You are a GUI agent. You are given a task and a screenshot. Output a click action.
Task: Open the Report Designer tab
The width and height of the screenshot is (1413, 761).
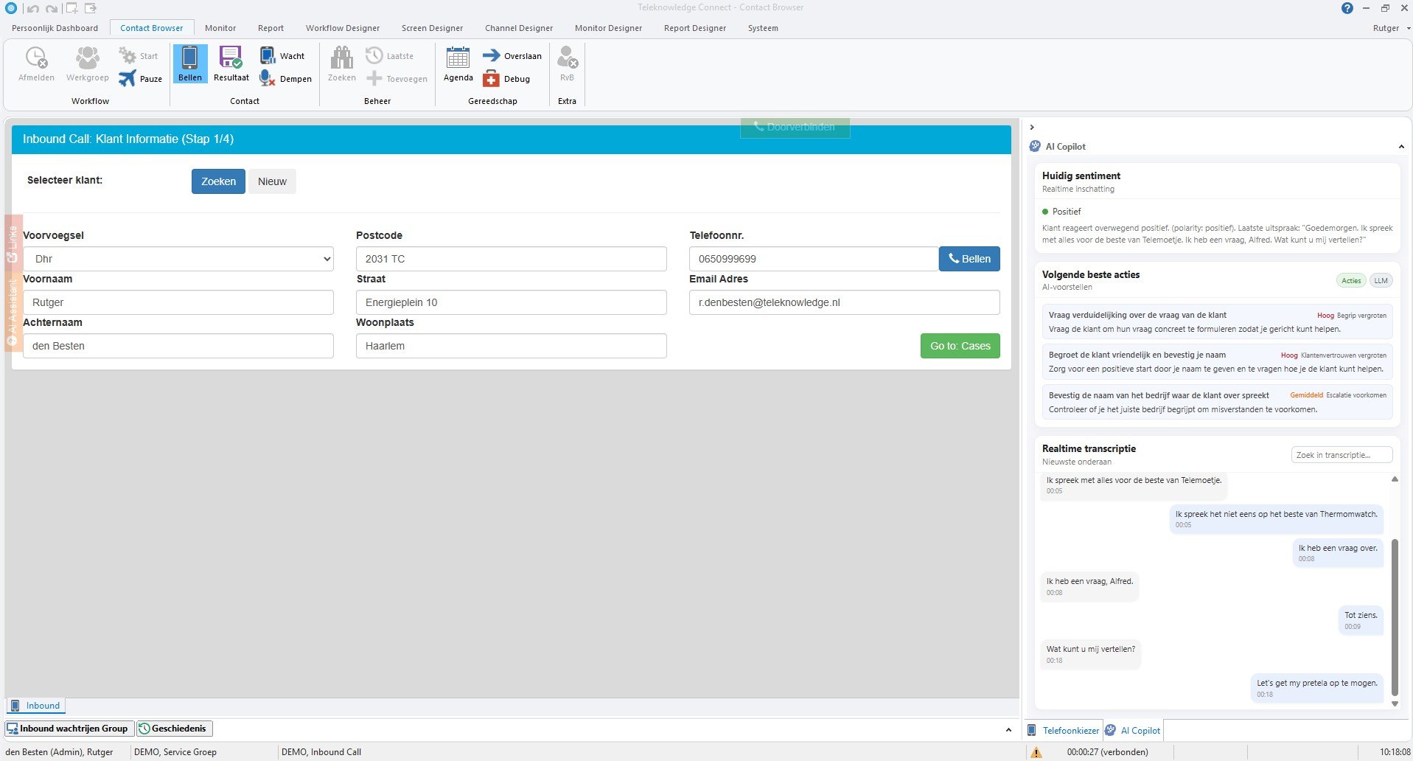click(695, 28)
